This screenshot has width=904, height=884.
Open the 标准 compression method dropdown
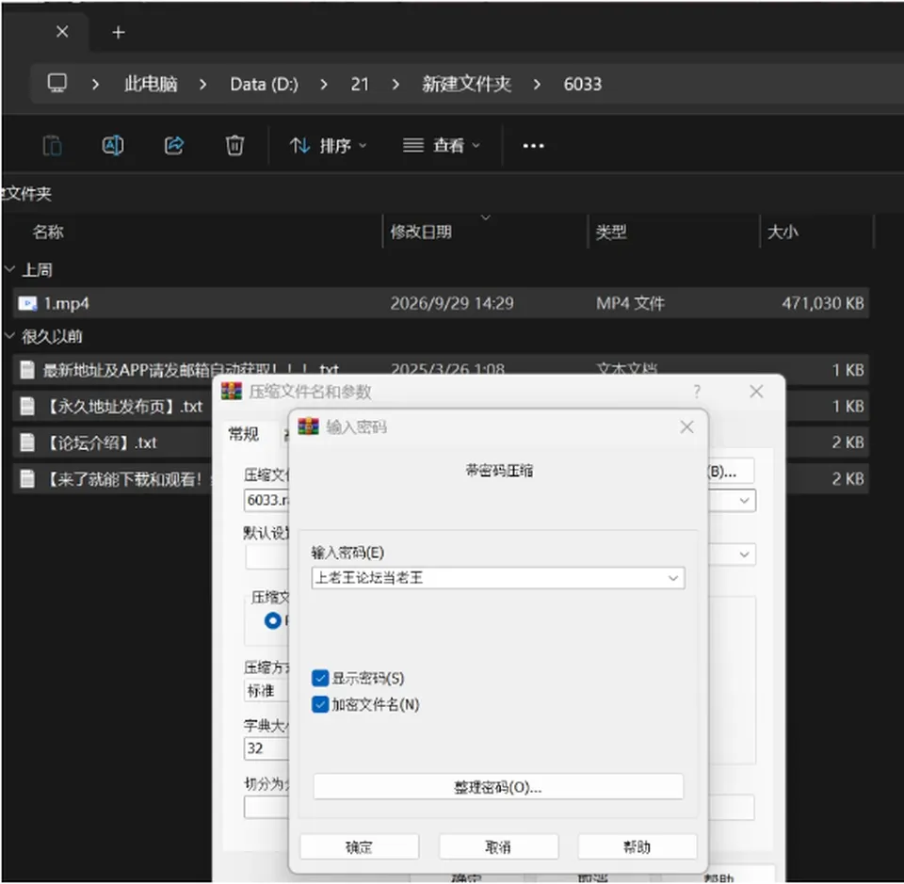266,690
